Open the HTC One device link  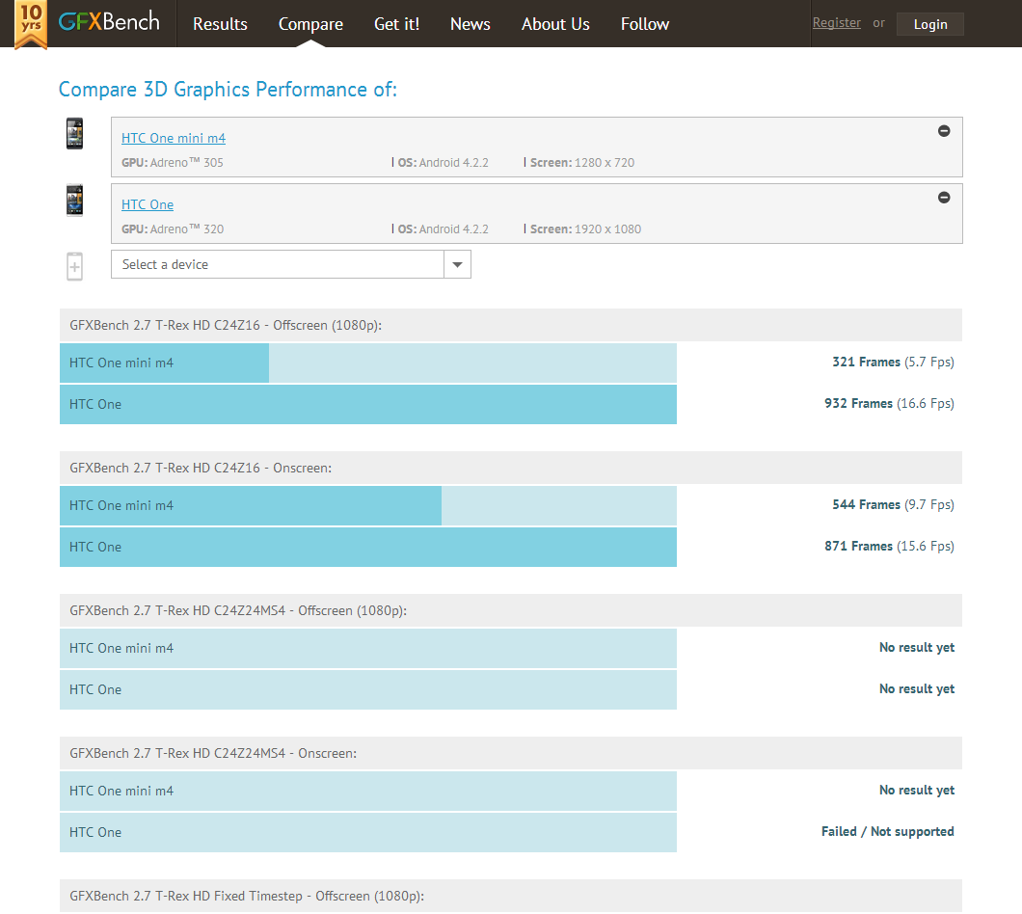[x=148, y=204]
